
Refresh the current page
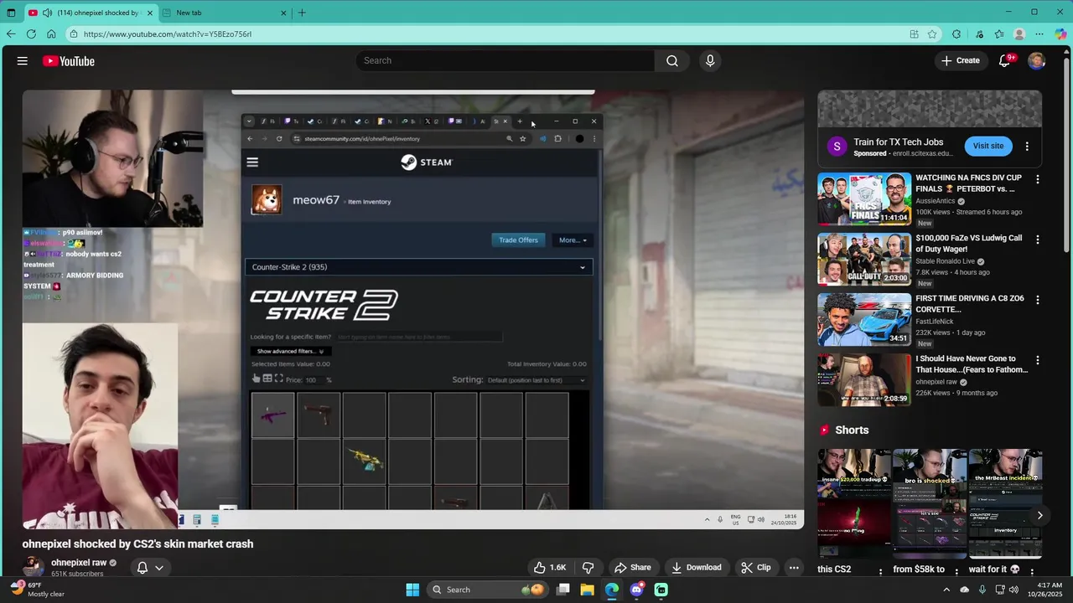click(31, 34)
